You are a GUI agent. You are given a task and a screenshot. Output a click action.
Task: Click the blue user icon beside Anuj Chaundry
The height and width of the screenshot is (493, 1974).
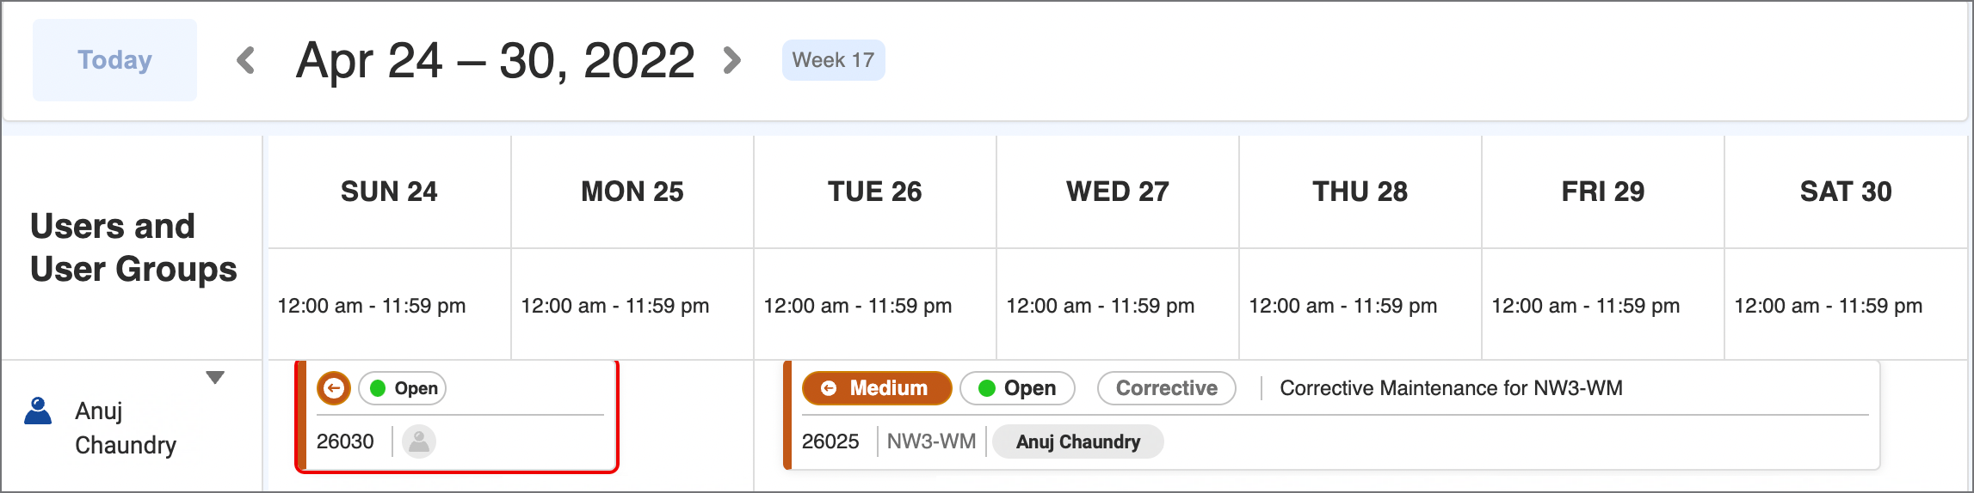point(38,411)
